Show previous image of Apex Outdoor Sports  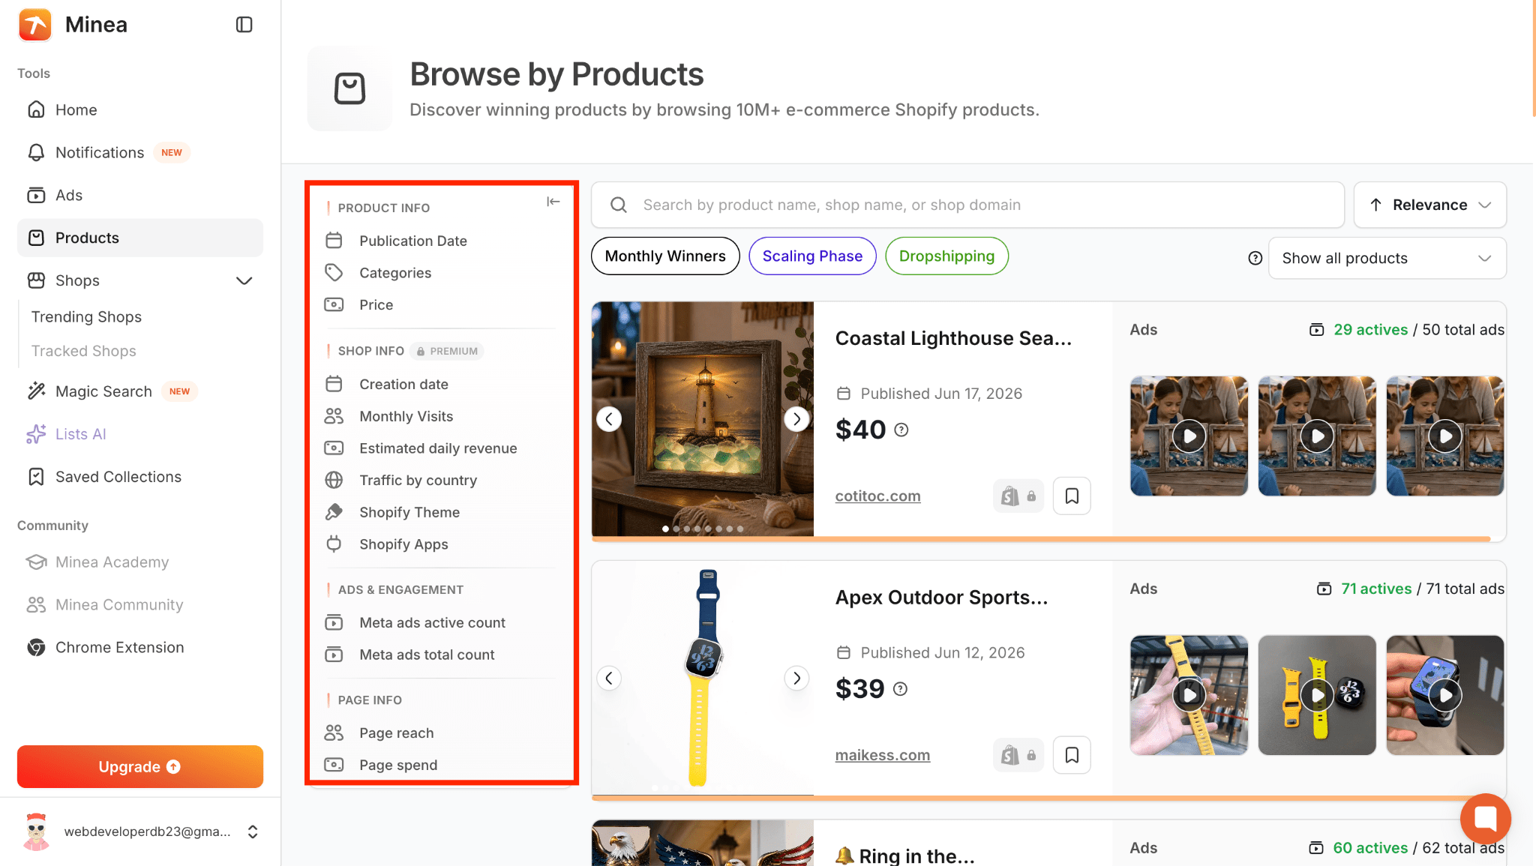(609, 679)
